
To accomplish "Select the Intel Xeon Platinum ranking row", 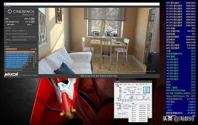I will coord(20,59).
